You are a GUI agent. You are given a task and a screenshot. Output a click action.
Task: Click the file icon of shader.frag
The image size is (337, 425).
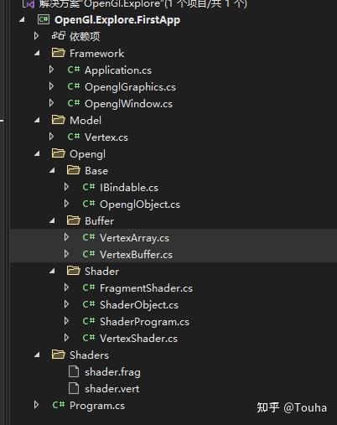click(x=74, y=372)
